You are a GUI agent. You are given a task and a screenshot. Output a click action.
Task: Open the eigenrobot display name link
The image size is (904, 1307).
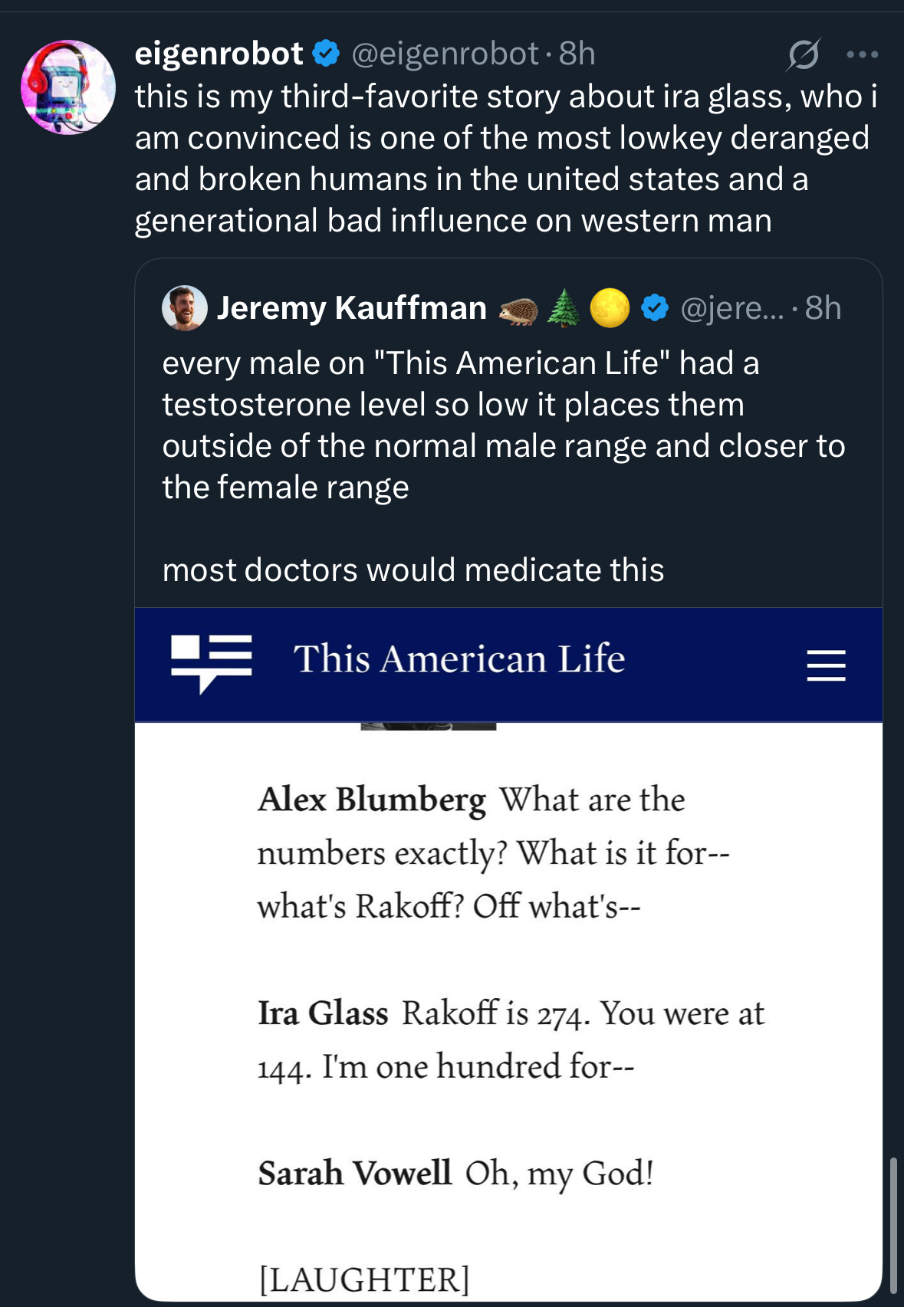pyautogui.click(x=219, y=54)
